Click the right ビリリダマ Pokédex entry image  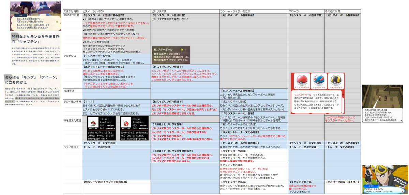click(135, 129)
